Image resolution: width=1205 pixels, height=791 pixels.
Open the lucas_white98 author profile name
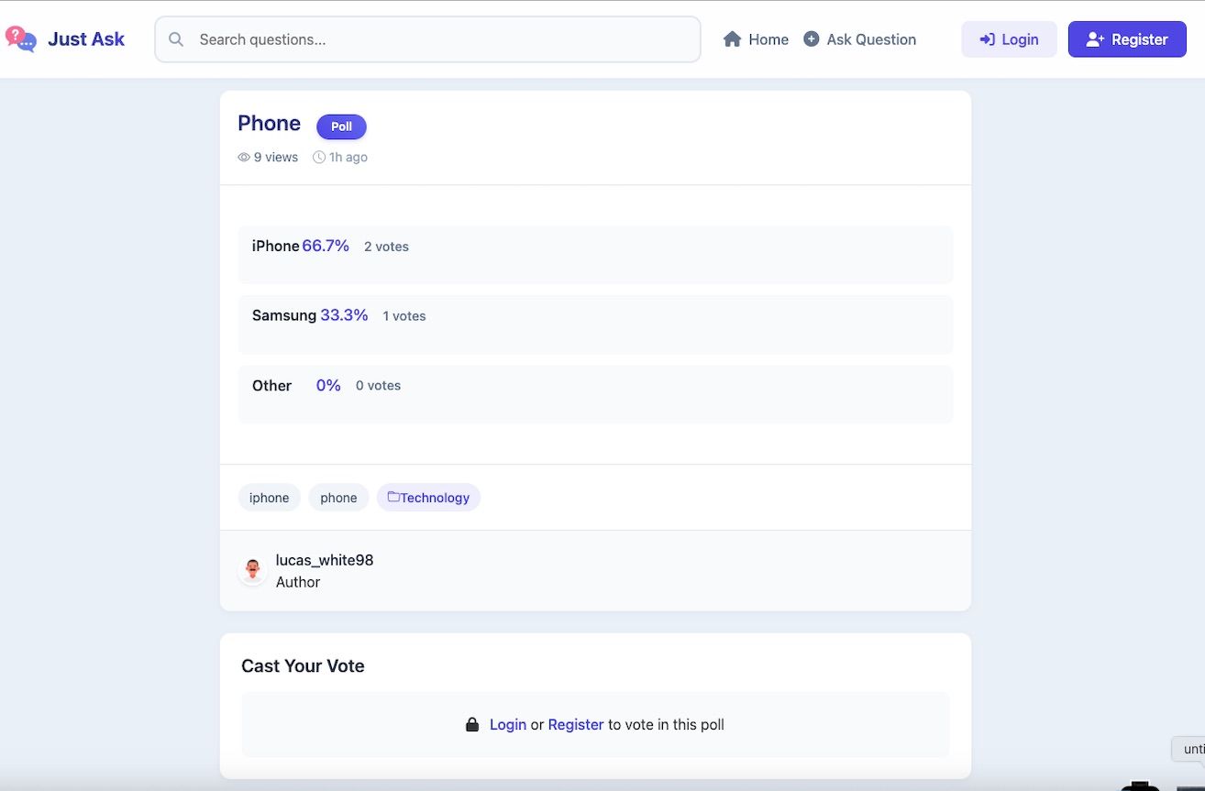325,560
